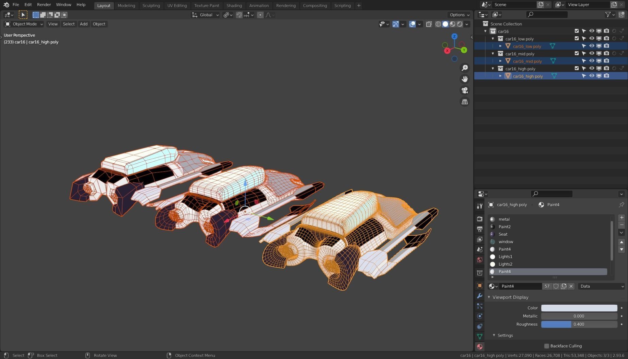
Task: Remove the selected material slot
Action: 622,225
